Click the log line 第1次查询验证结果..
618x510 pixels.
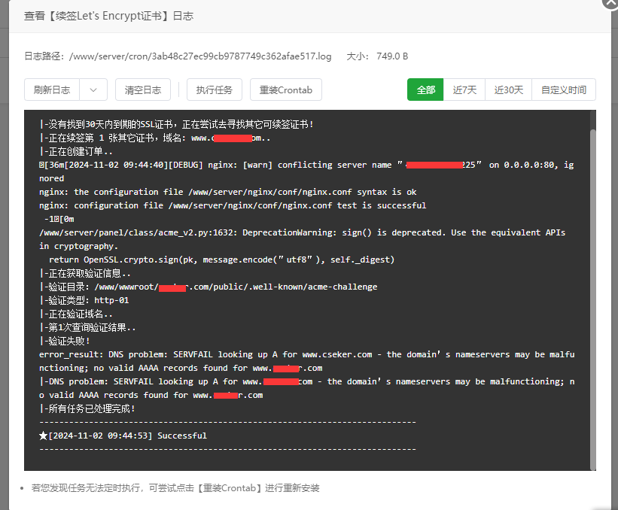pyautogui.click(x=87, y=328)
